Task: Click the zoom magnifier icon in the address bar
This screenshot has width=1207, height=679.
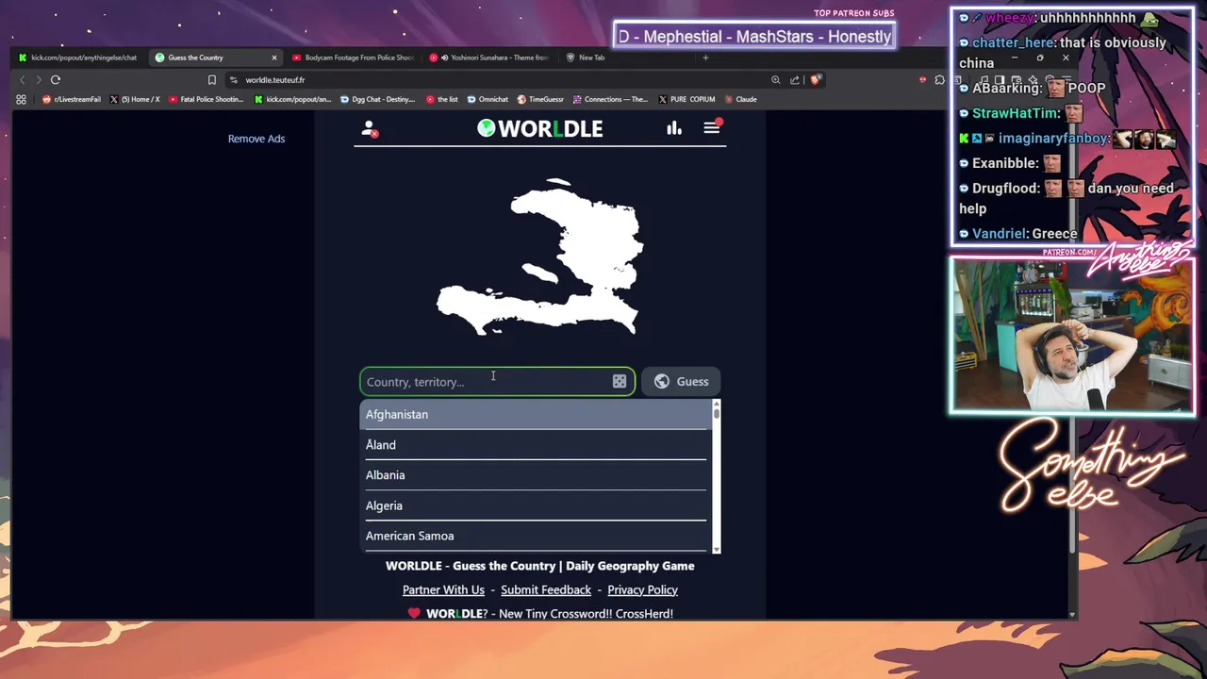Action: tap(776, 80)
